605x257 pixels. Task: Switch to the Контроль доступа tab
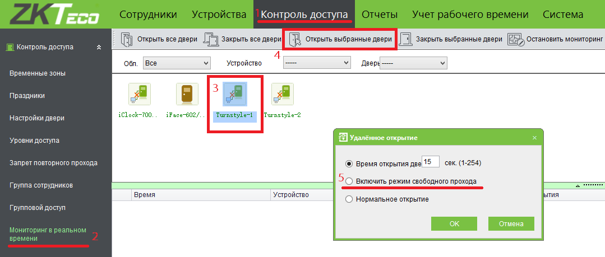304,15
